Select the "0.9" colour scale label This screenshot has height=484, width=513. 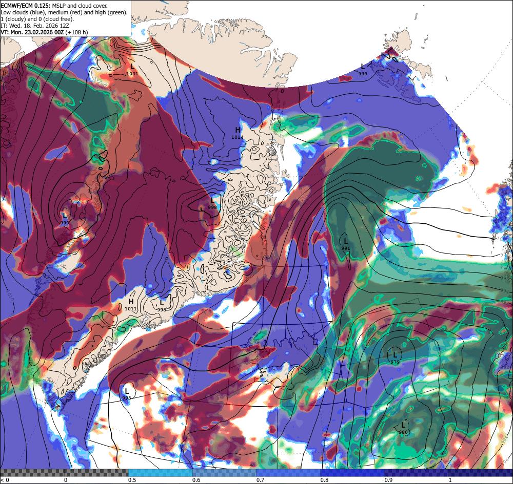point(388,480)
